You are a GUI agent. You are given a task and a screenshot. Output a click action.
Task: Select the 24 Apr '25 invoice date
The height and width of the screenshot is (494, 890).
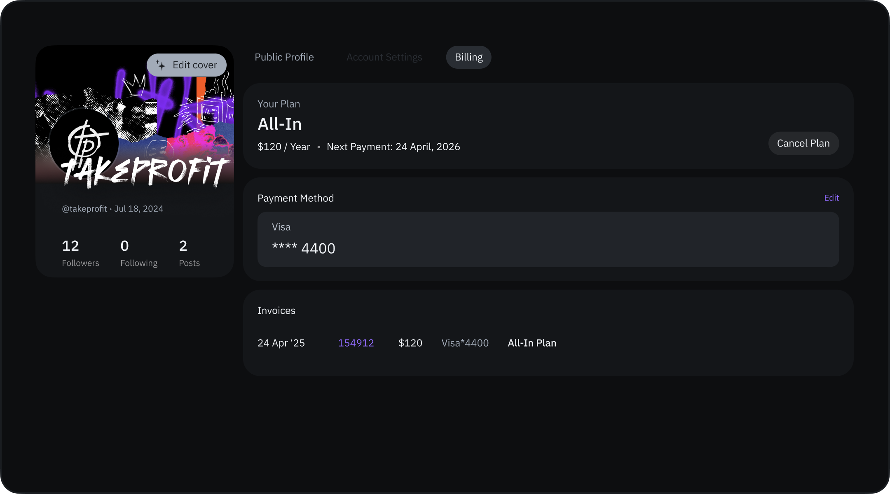click(281, 343)
